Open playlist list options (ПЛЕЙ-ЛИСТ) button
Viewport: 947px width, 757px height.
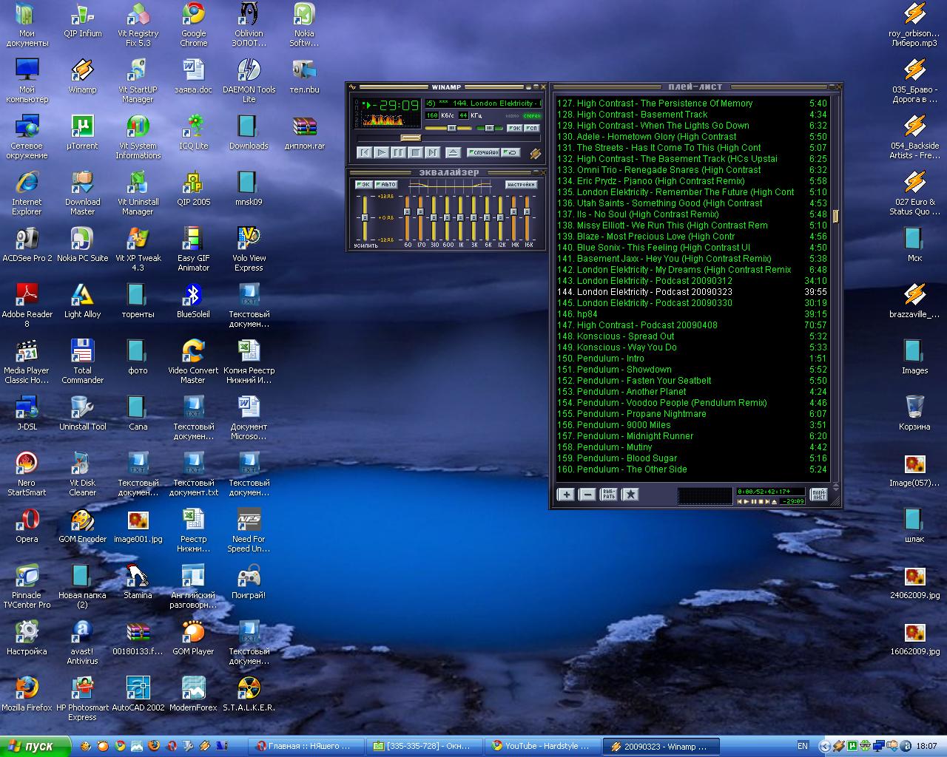(819, 494)
